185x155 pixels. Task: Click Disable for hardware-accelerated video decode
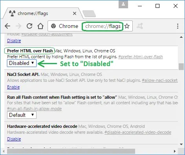pyautogui.click(x=14, y=139)
